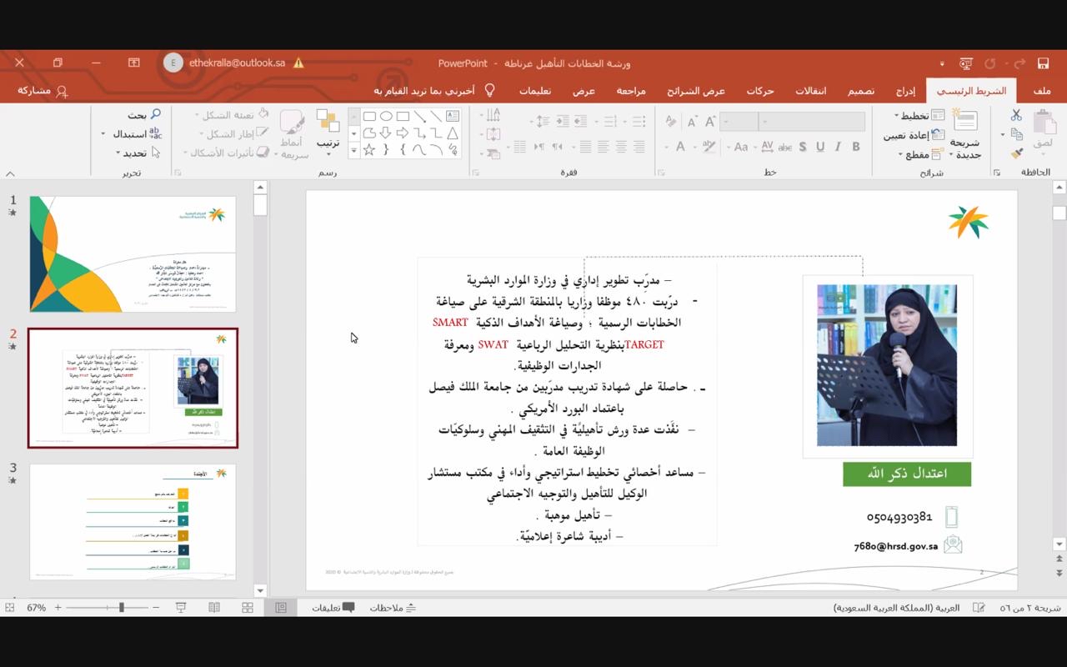Click the Share (مشاركة) button
Screen dimensions: 1067x667
pyautogui.click(x=43, y=91)
